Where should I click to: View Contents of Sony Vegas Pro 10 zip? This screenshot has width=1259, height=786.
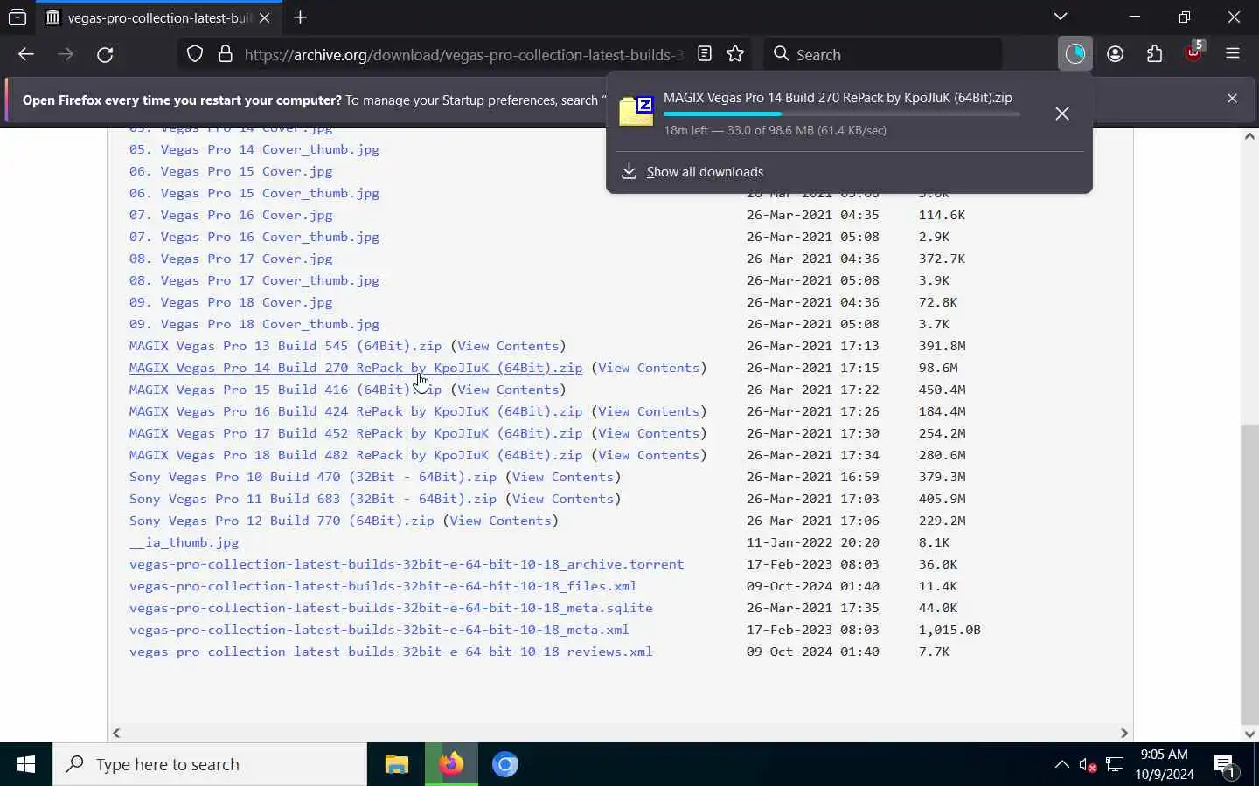[x=563, y=477]
